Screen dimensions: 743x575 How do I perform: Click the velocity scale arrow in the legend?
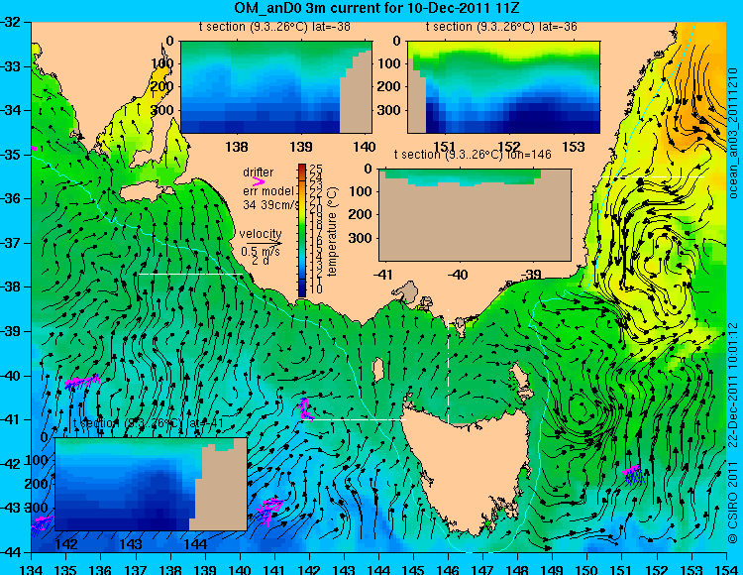coord(264,244)
